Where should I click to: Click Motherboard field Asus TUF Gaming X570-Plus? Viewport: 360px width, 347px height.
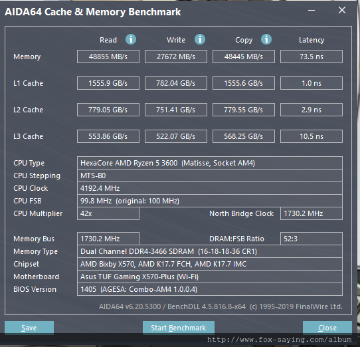(210, 277)
